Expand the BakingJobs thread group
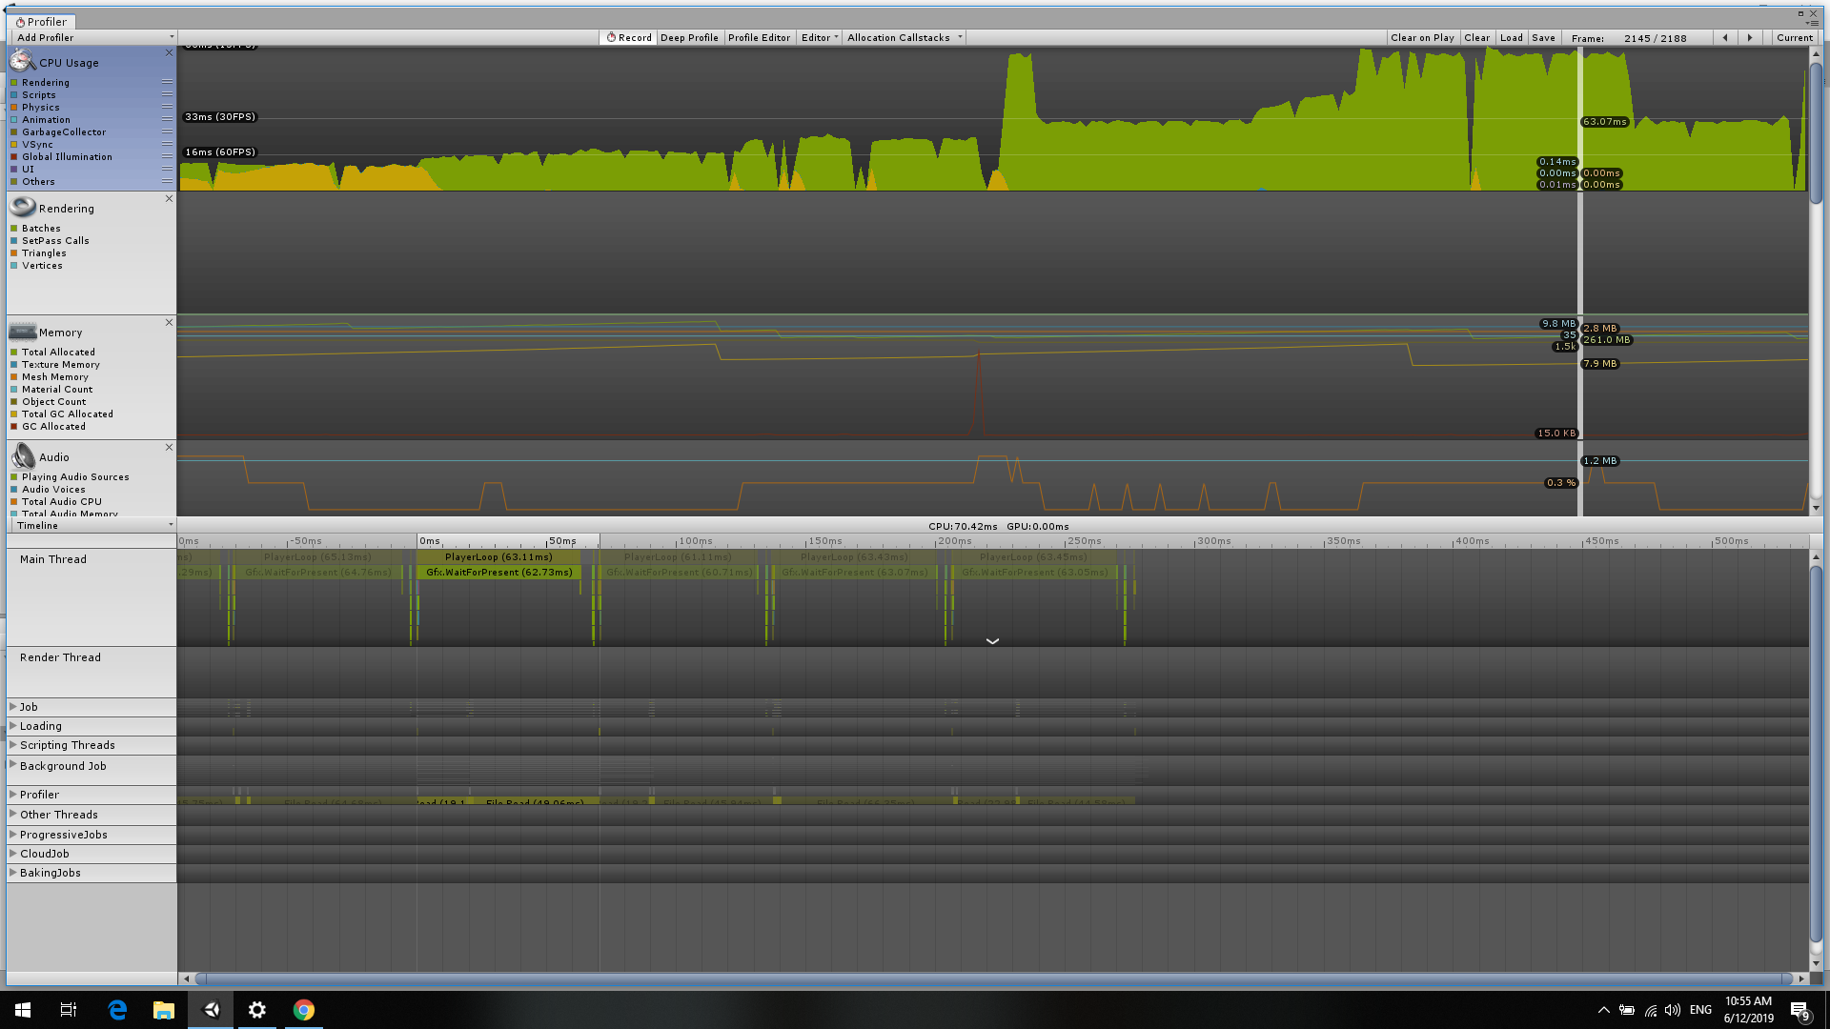1830x1029 pixels. 13,873
